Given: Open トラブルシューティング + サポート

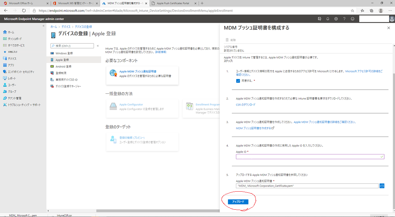Looking at the screenshot, I should tap(22, 105).
